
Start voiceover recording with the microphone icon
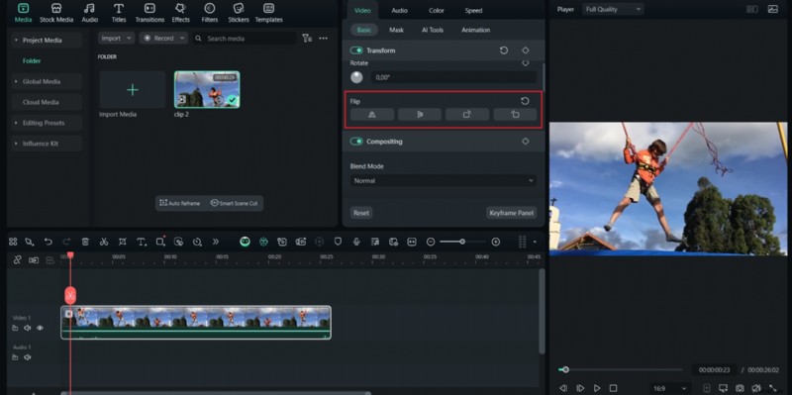click(x=356, y=242)
